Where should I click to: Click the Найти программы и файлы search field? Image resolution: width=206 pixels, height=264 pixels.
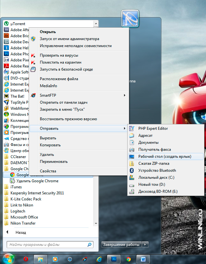point(50,245)
